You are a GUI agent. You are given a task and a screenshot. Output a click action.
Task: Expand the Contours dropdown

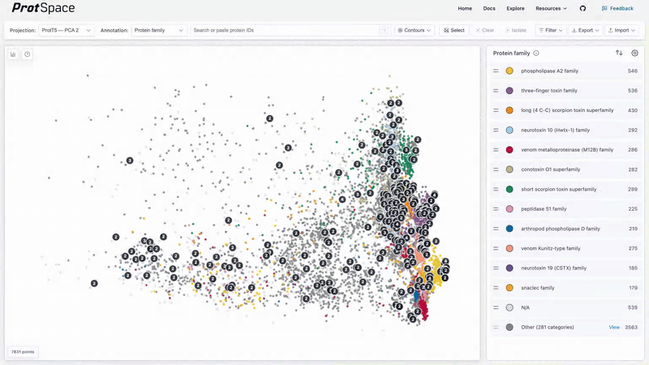coord(414,30)
